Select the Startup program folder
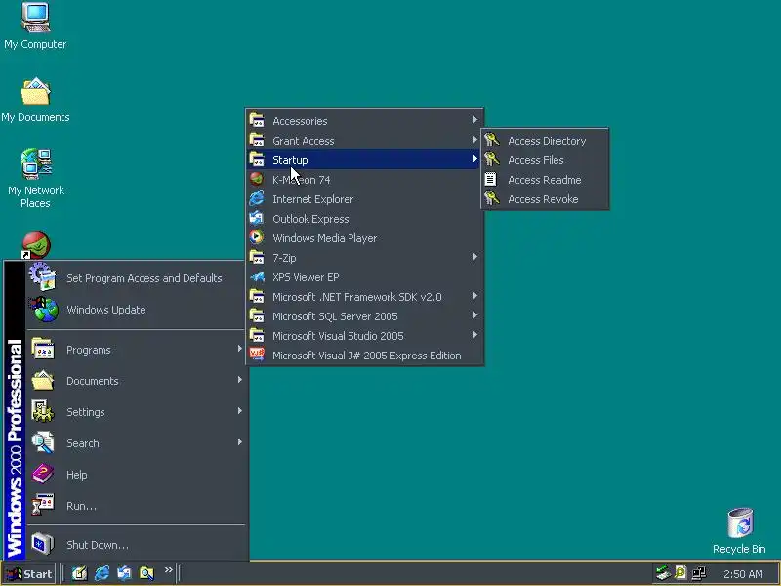The width and height of the screenshot is (781, 586). (x=364, y=160)
